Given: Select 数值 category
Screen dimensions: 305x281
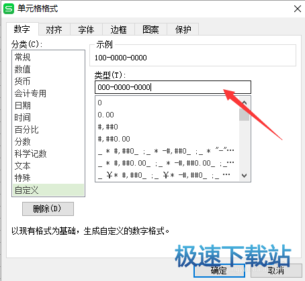Looking at the screenshot, I should (x=48, y=69).
